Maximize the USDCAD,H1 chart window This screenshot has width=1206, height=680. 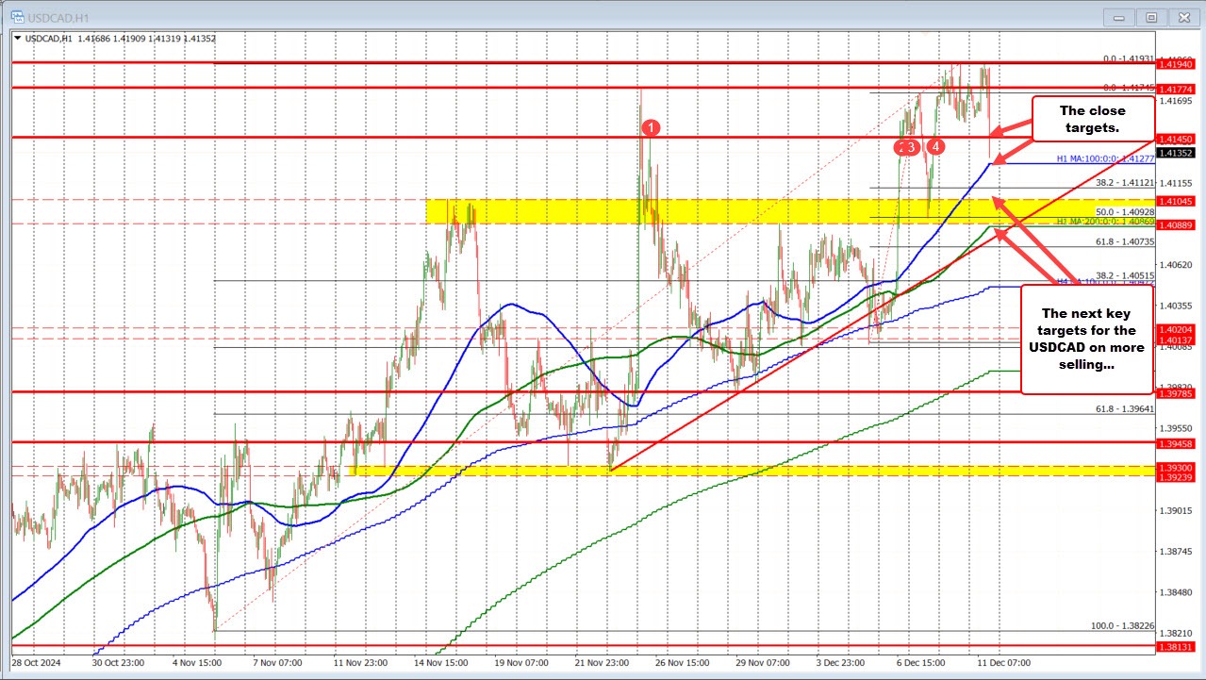click(x=1151, y=18)
